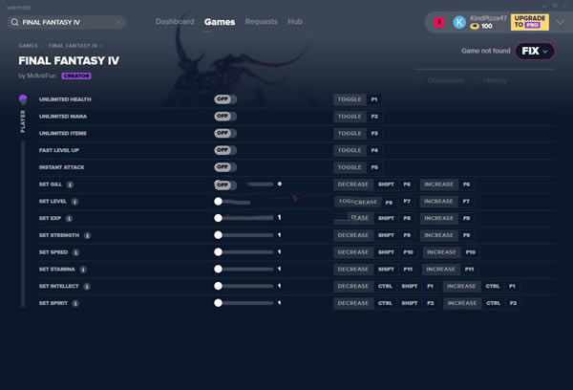Click the Player category icon

point(23,99)
